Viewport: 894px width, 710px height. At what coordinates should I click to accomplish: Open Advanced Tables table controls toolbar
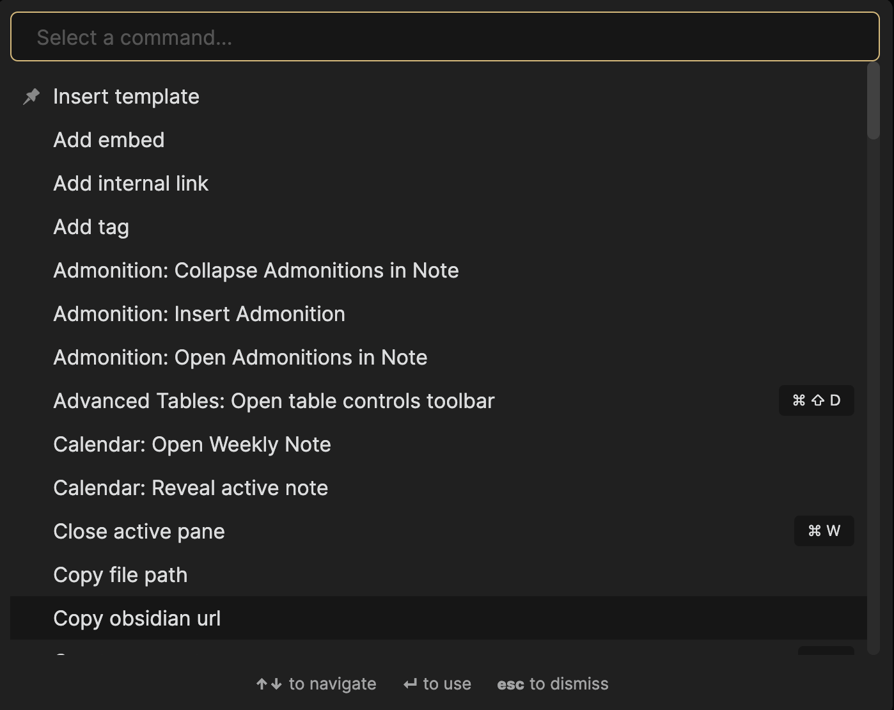click(439, 401)
